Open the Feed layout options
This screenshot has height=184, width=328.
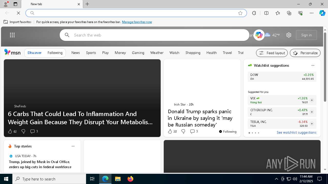(x=272, y=53)
